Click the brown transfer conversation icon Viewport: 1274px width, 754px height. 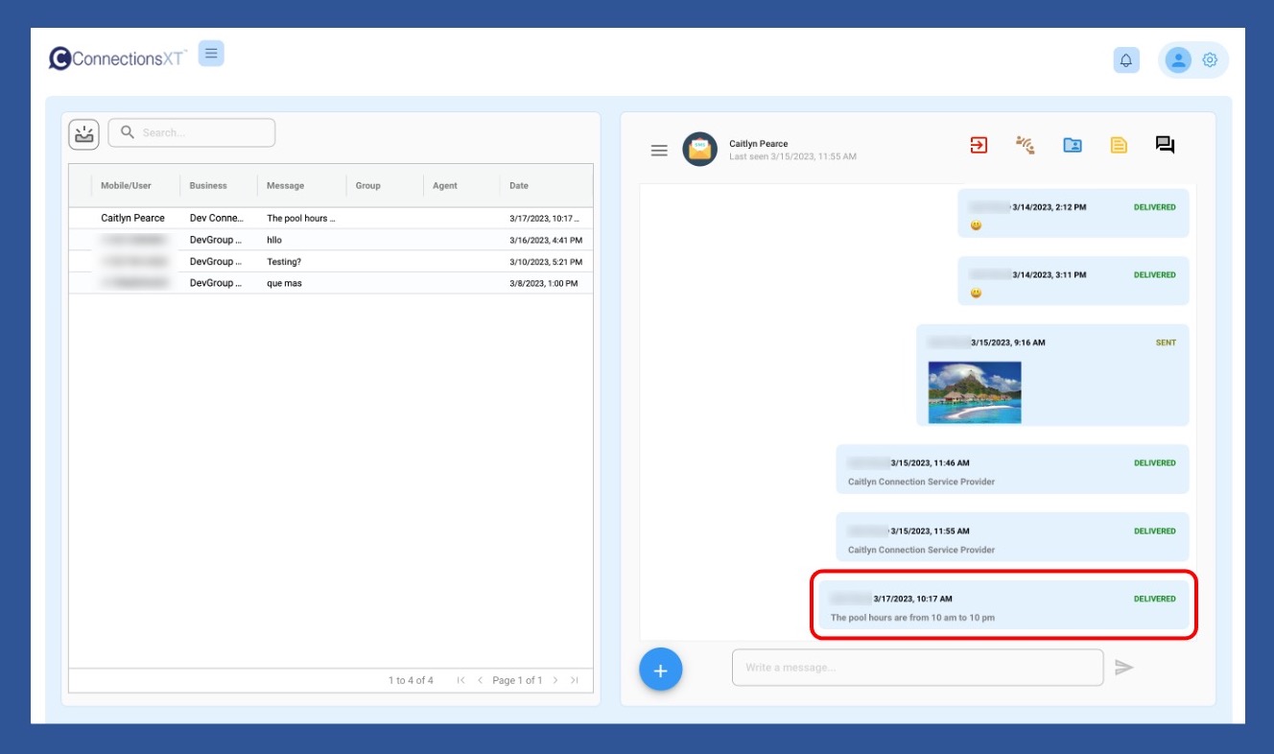1026,146
